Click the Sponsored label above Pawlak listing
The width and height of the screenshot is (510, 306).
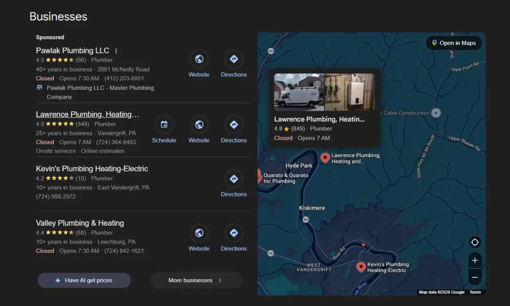click(x=50, y=37)
